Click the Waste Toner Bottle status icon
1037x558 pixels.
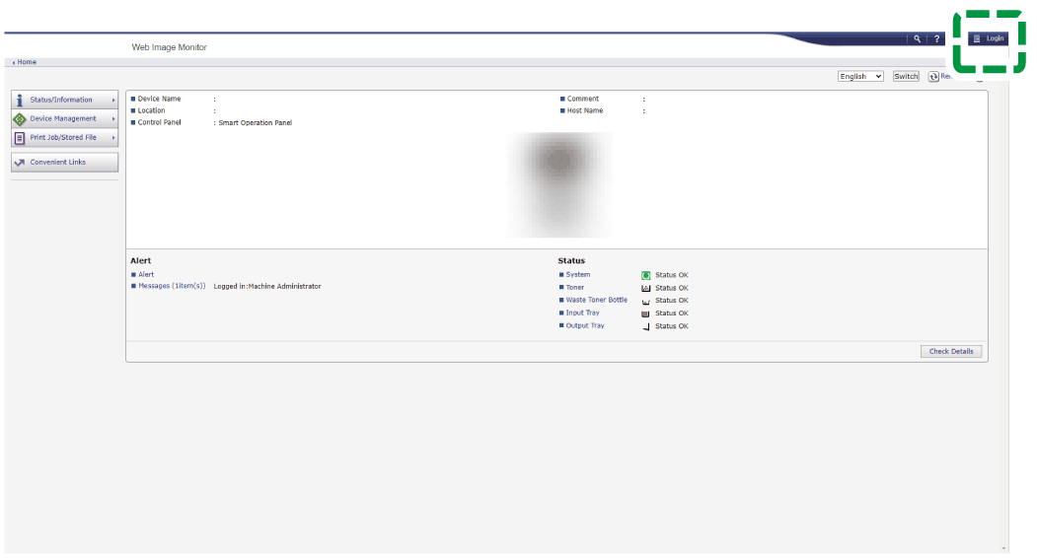tap(646, 301)
